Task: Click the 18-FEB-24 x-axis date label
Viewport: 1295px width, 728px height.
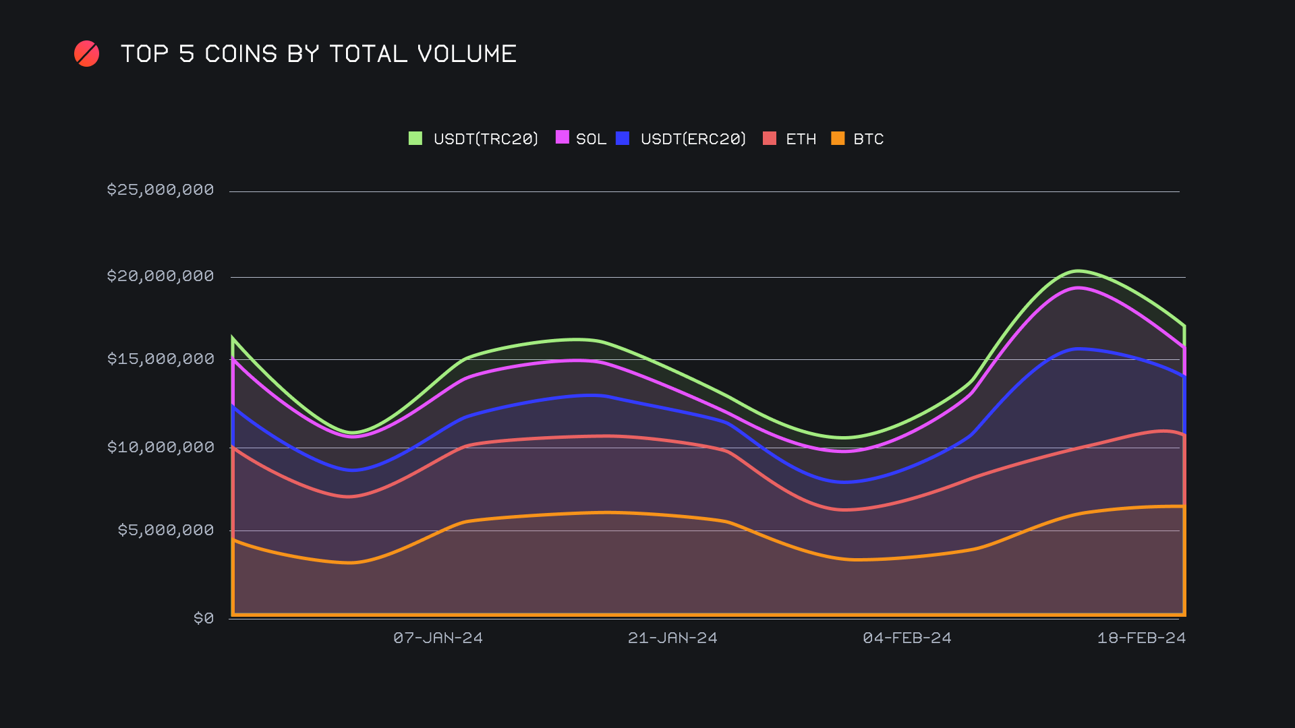Action: [1141, 638]
